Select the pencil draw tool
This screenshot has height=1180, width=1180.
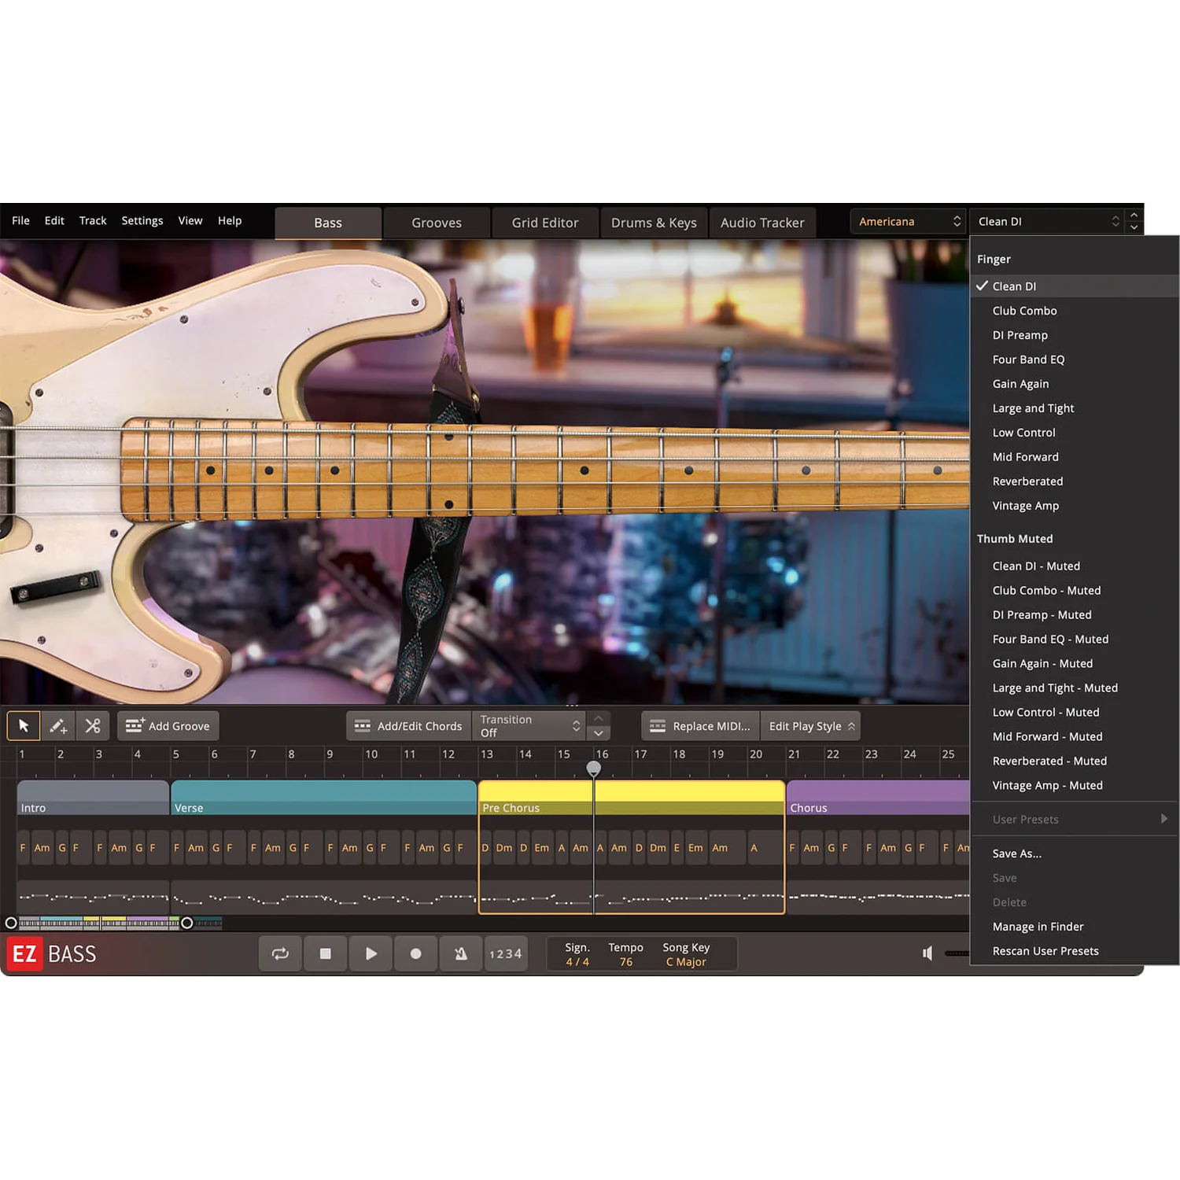pos(58,725)
